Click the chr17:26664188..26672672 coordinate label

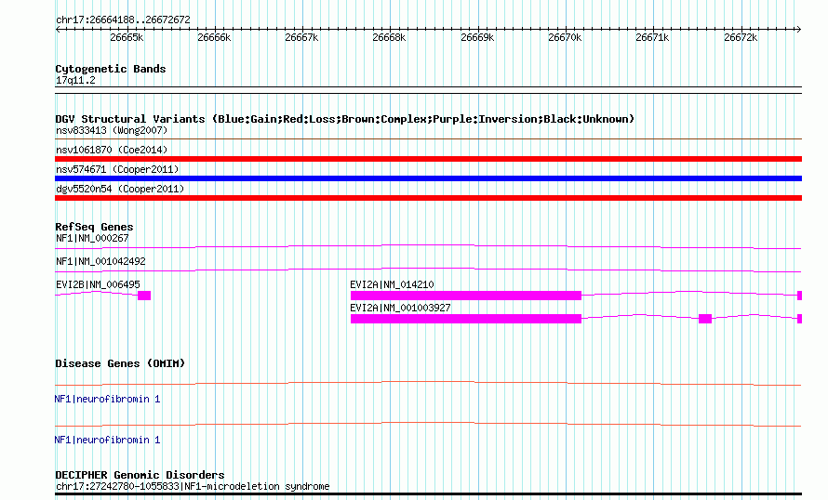(x=123, y=20)
